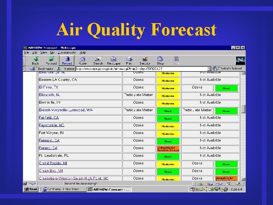Viewport: 273px width, 205px height.
Task: Click the vertical scrollbar thumb
Action: coord(243,109)
